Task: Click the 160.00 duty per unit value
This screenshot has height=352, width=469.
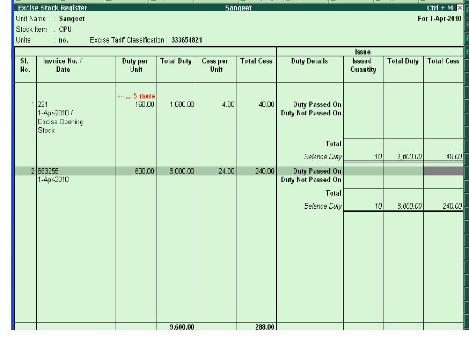Action: point(145,104)
